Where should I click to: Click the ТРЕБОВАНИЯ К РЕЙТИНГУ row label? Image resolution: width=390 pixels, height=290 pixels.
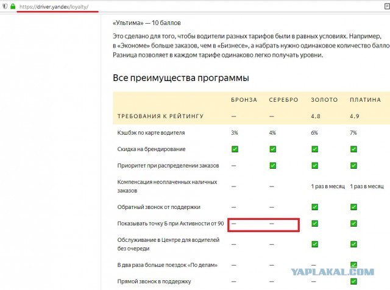point(160,116)
